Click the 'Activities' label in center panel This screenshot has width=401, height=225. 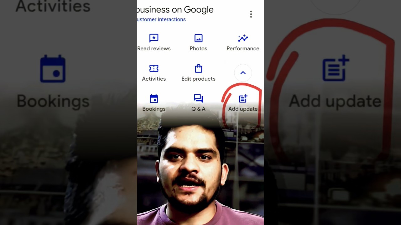(x=154, y=79)
